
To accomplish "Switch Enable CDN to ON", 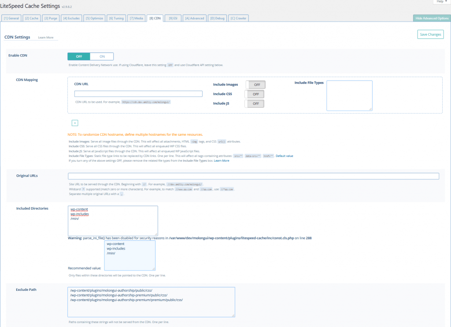I will tap(102, 56).
